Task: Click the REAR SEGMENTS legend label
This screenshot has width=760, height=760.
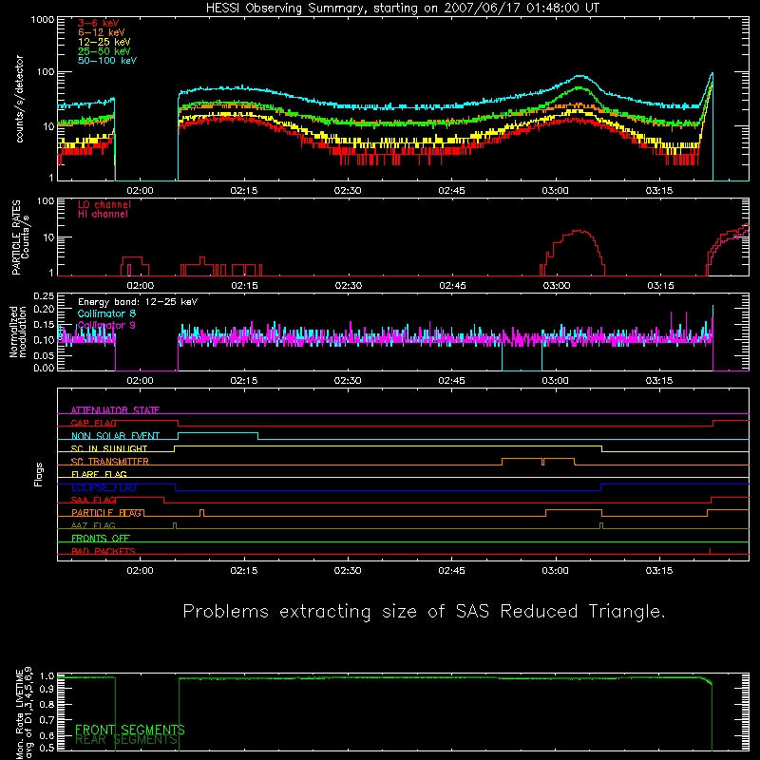Action: click(126, 740)
